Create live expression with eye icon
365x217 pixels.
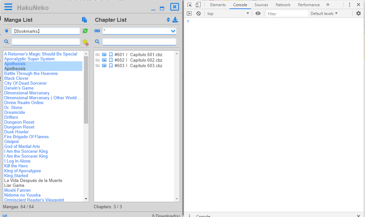point(258,14)
